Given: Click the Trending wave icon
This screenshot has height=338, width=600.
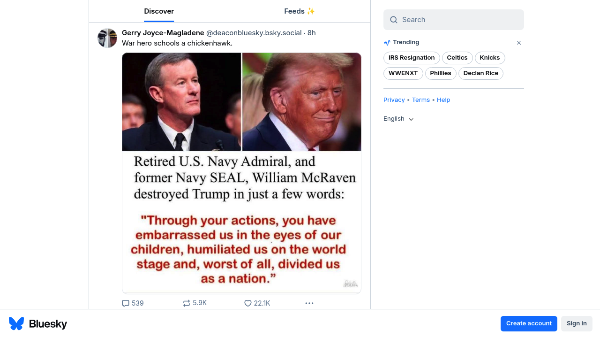Looking at the screenshot, I should 387,42.
